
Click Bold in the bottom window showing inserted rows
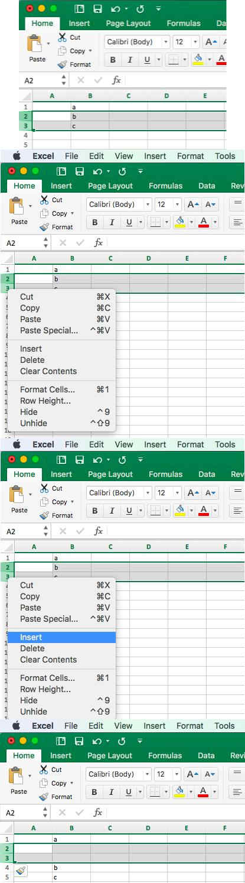(93, 791)
